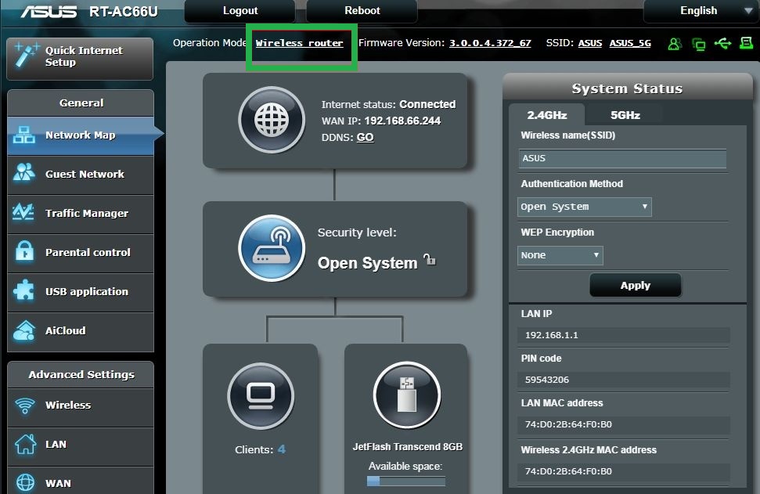Click the USB application puzzle icon
Screen dimensions: 760x494
click(x=23, y=290)
